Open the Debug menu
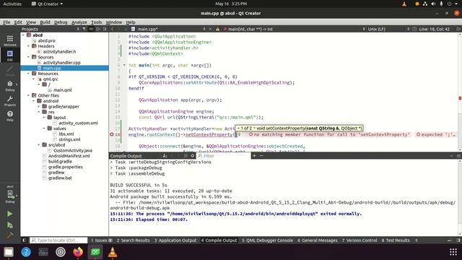462x260 pixels. pyautogui.click(x=61, y=22)
